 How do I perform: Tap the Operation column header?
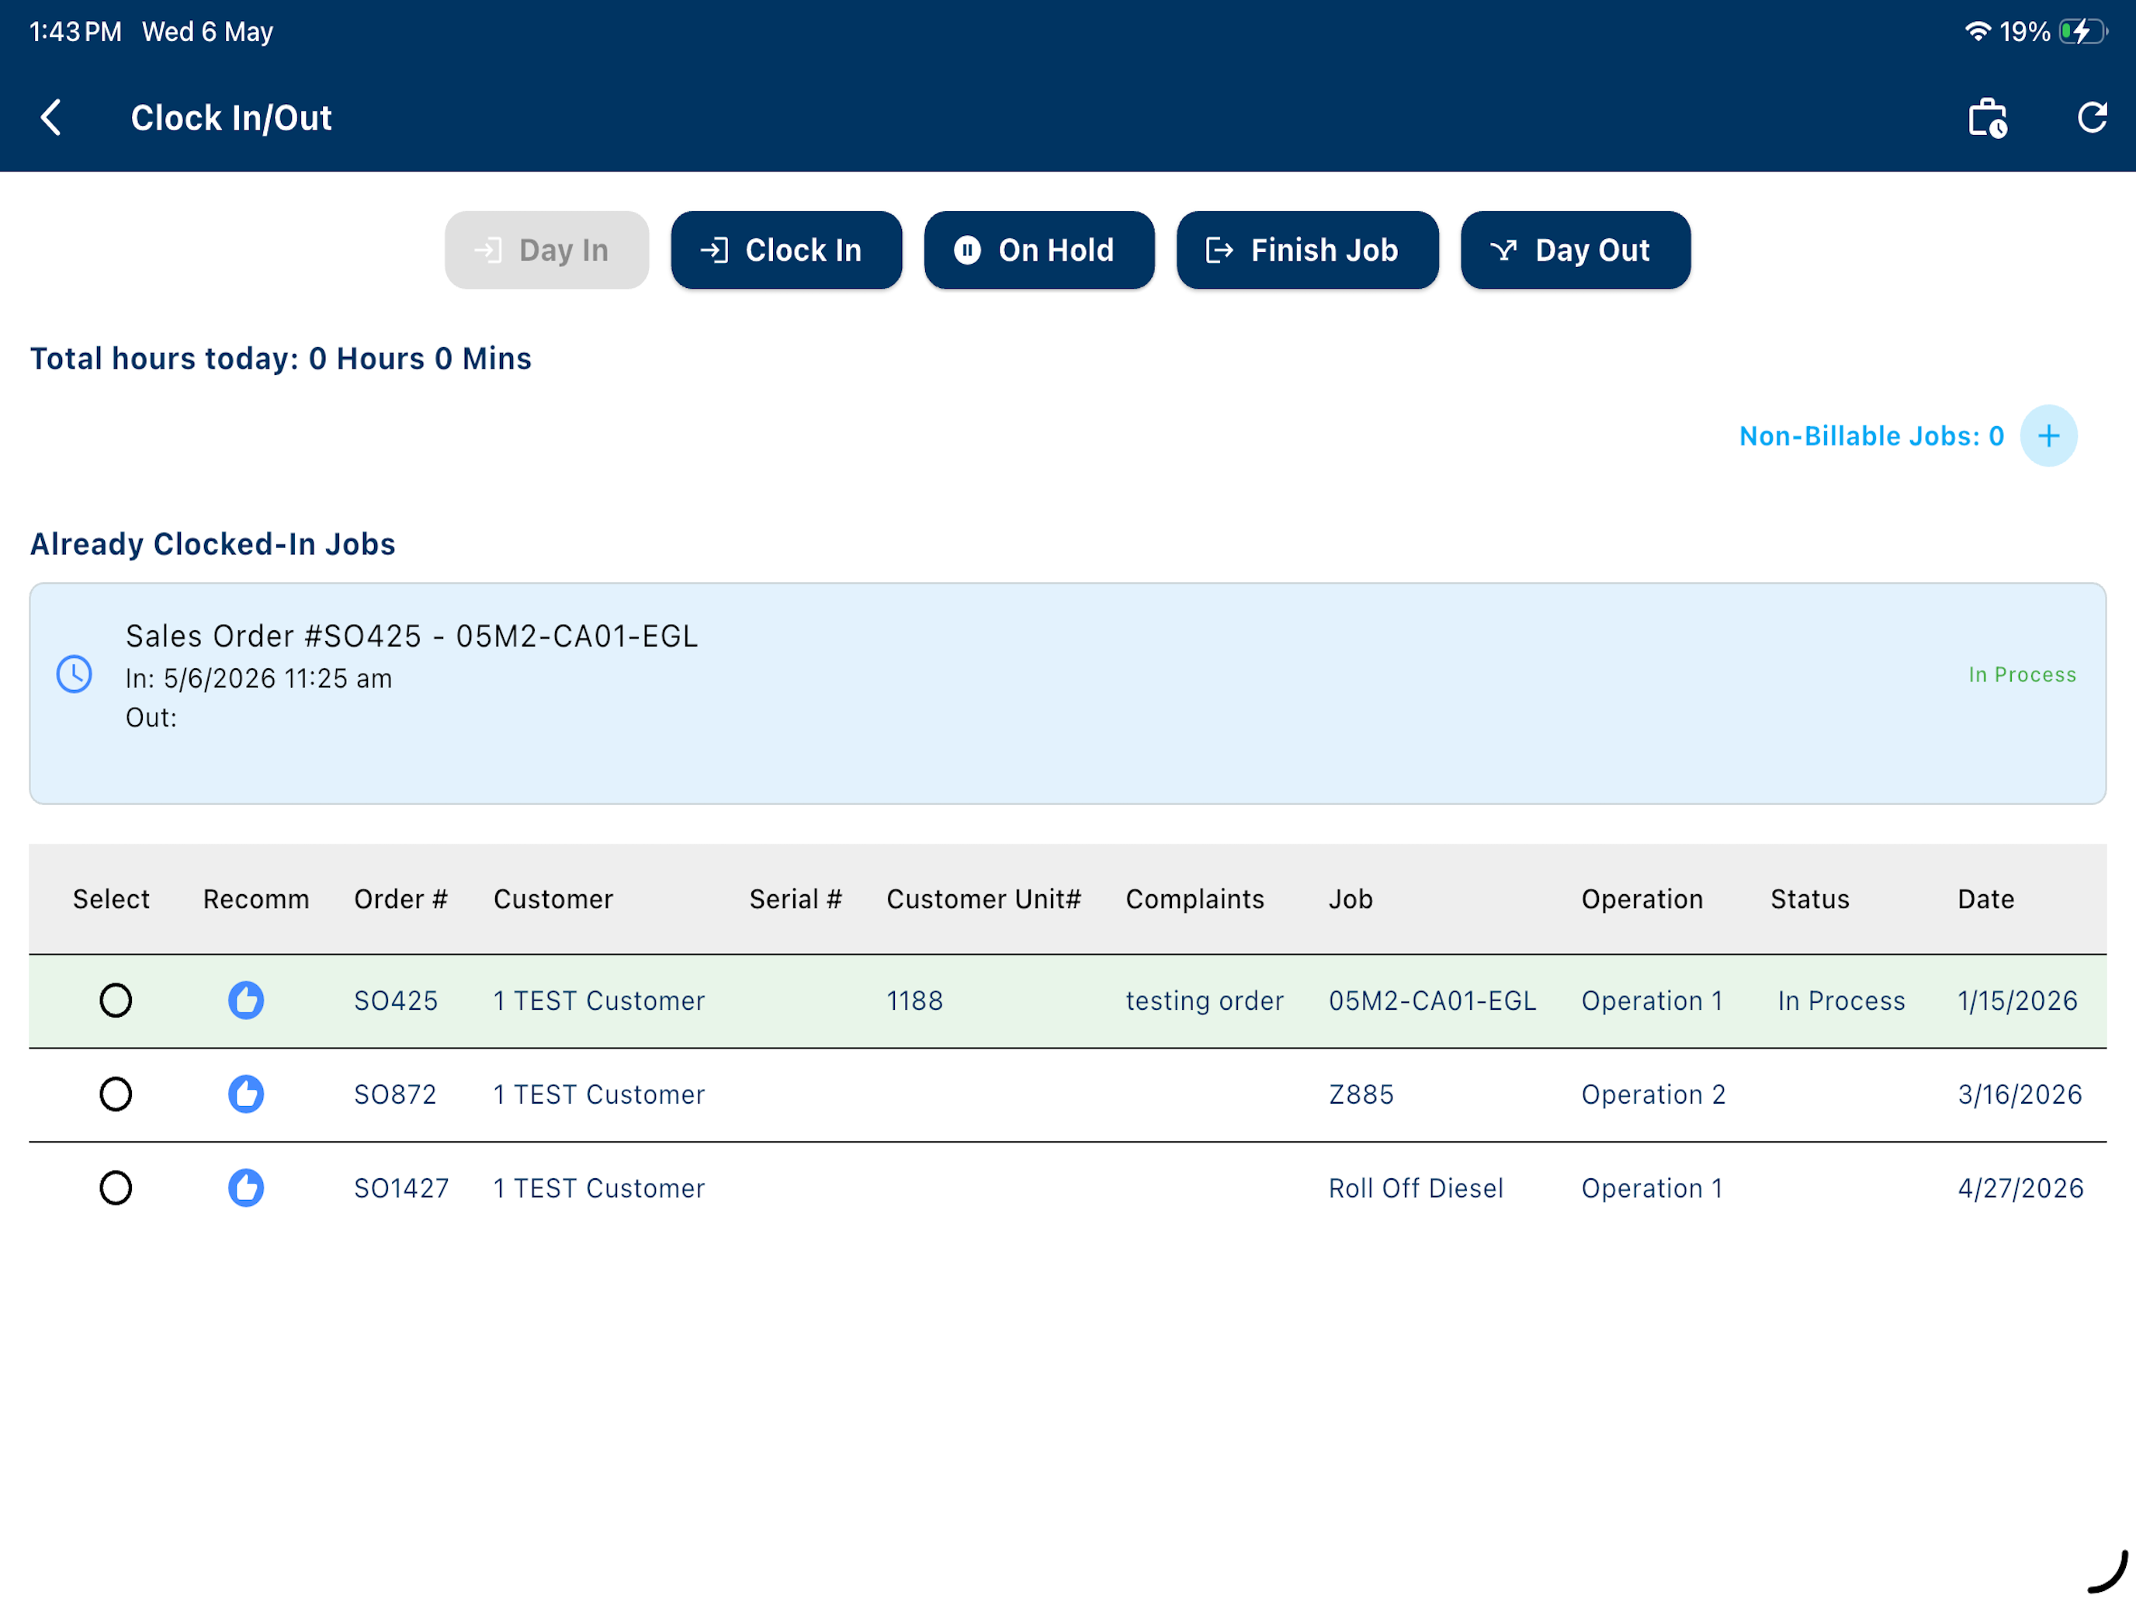pos(1642,899)
